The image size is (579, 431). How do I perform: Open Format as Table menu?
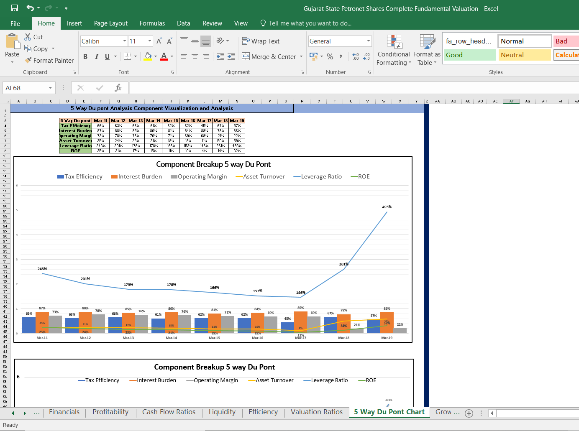(427, 50)
